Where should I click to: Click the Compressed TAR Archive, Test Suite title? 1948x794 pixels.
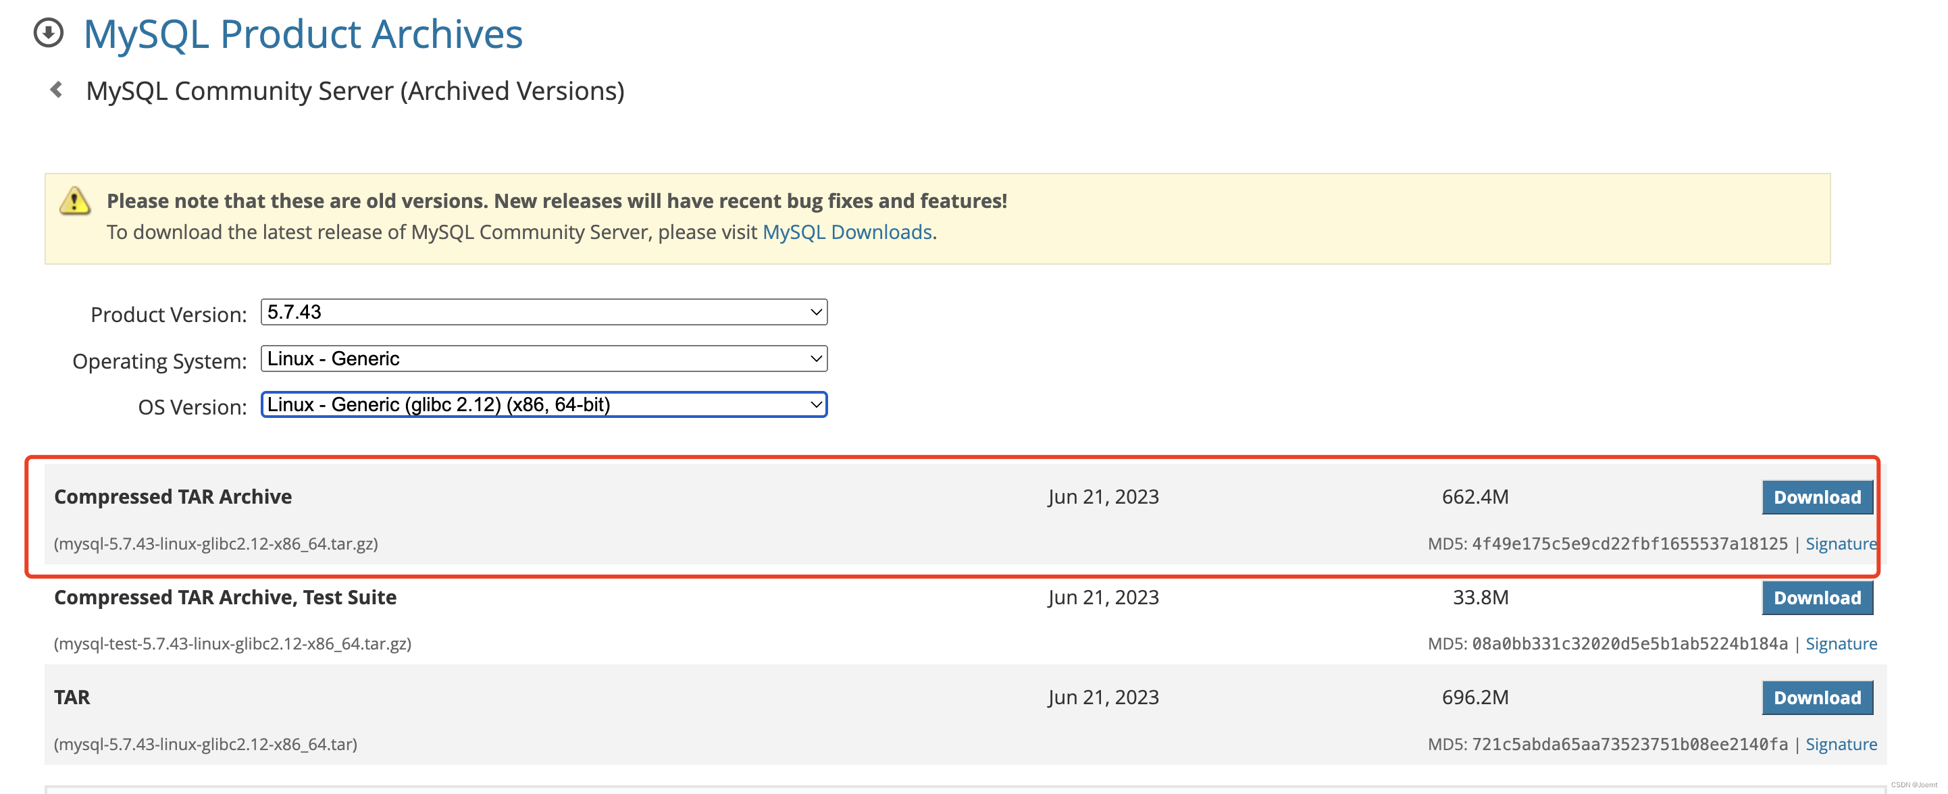[x=226, y=597]
